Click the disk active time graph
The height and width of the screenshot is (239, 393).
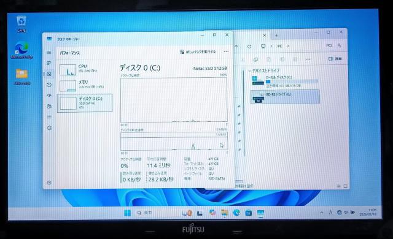pyautogui.click(x=174, y=100)
